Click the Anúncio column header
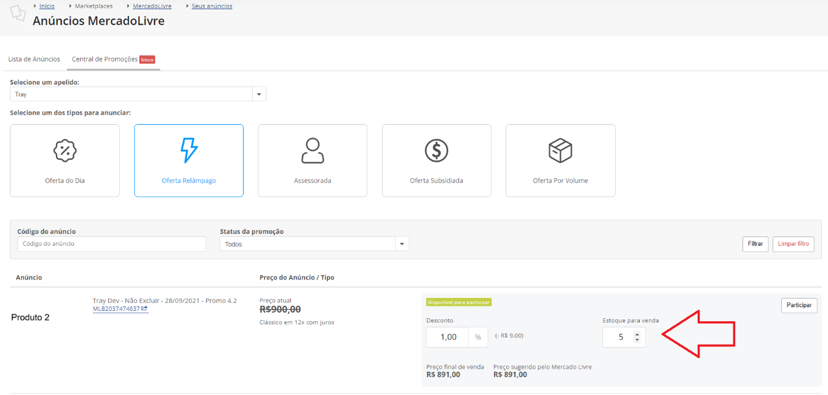Screen dimensions: 828x395 coord(29,278)
